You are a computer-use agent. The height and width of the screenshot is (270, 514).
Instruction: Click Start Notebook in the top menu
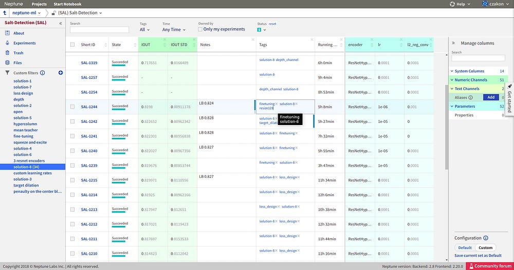point(67,4)
